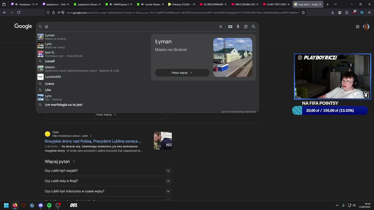Screen dimensions: 374x210
Task: Select the Lyon city suggestion
Action: click(92, 45)
